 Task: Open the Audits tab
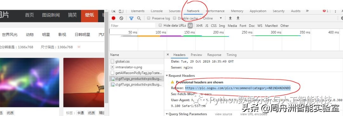pos(296,11)
